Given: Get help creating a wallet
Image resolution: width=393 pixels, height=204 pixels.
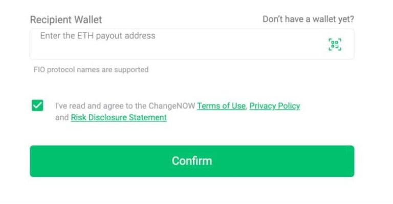Looking at the screenshot, I should pos(308,19).
